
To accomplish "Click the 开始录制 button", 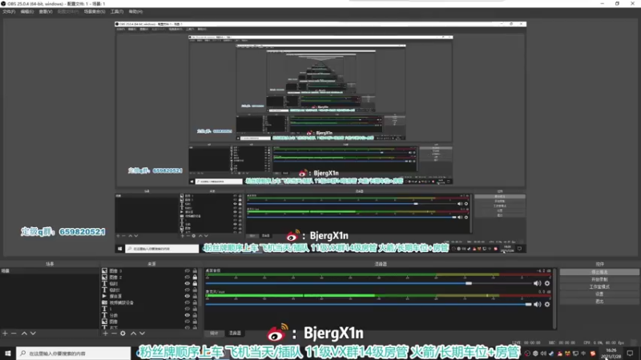I will click(x=599, y=279).
